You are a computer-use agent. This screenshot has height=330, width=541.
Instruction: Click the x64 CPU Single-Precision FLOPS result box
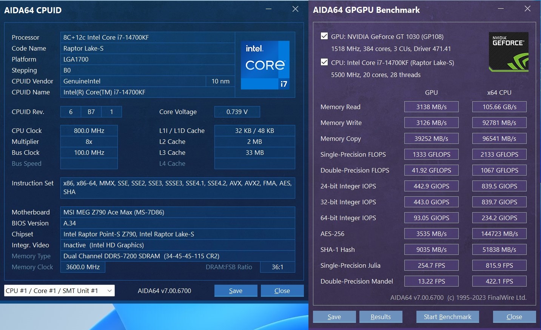(x=499, y=154)
